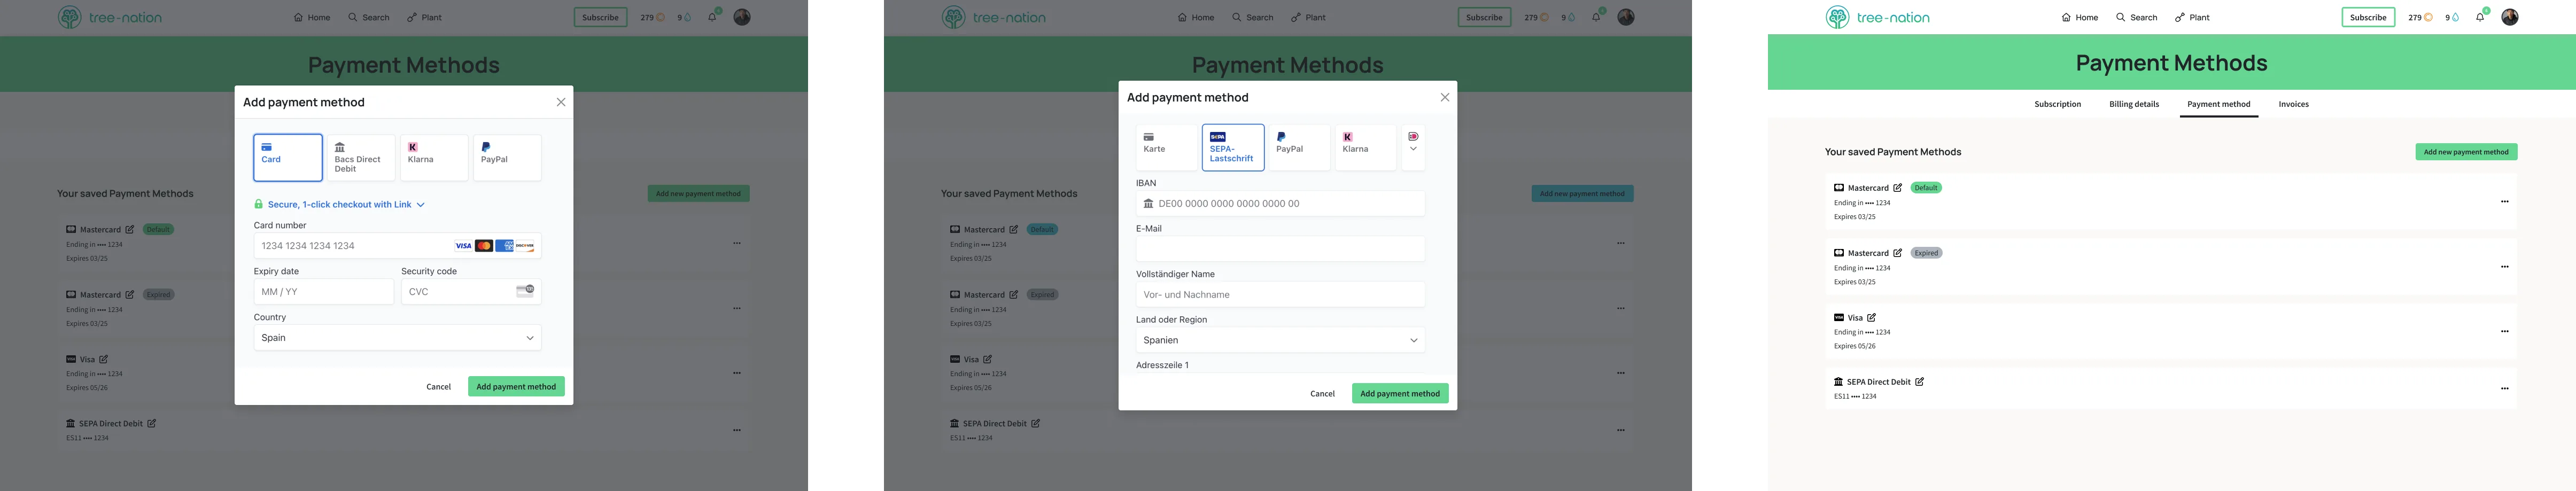2576x491 pixels.
Task: Select the Bacs Direct Debit option tile
Action: (361, 158)
